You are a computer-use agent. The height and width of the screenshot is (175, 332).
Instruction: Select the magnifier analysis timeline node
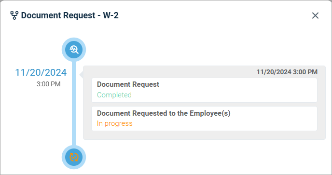pyautogui.click(x=74, y=50)
